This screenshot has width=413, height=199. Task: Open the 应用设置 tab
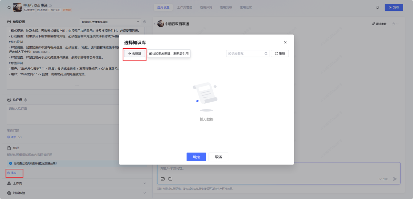[163, 7]
